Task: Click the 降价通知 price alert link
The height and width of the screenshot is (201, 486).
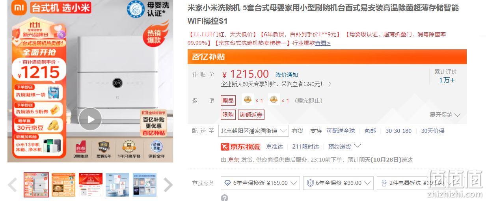Action: tap(287, 75)
